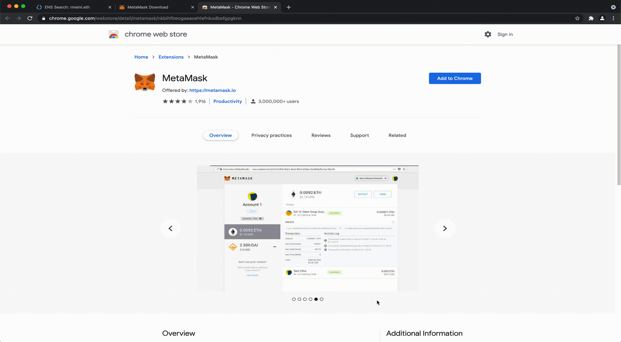This screenshot has width=621, height=342.
Task: Bookmark this page with the star icon
Action: pyautogui.click(x=577, y=18)
